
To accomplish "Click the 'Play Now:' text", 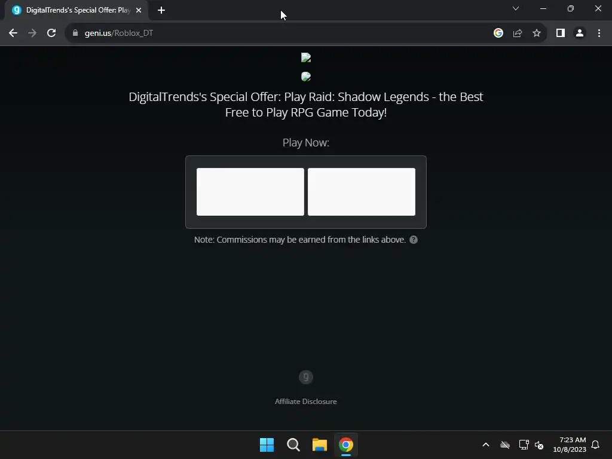I will 306,142.
